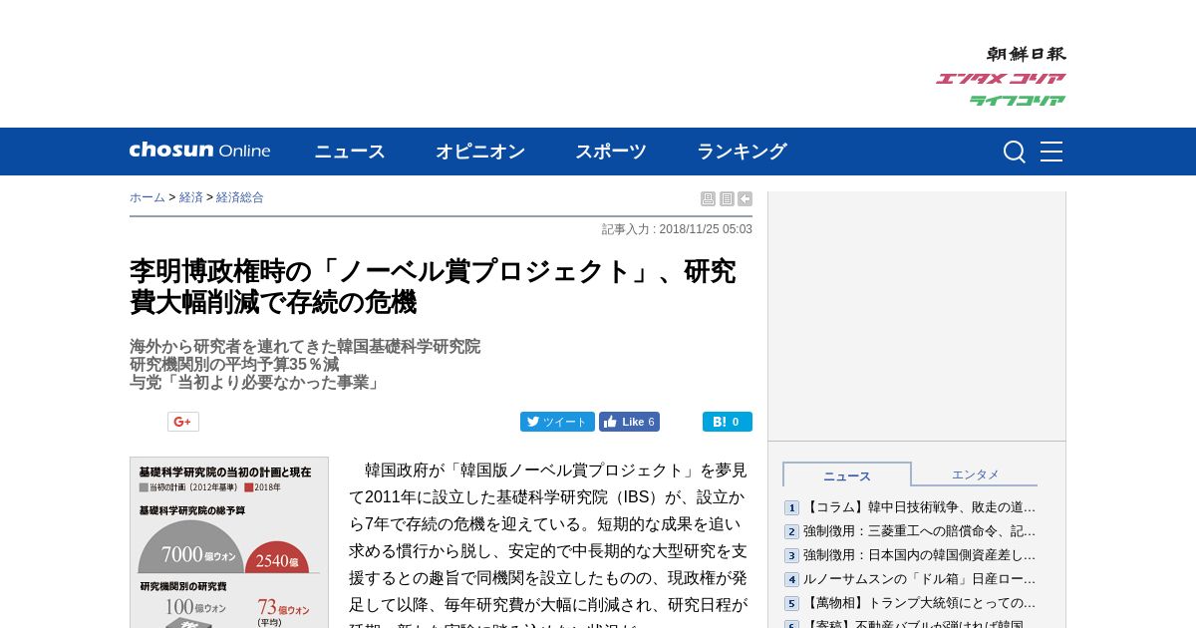
Task: Select the article headline 李明博政権時の「ノーベル賞プロジェクト」
Action: 433,286
